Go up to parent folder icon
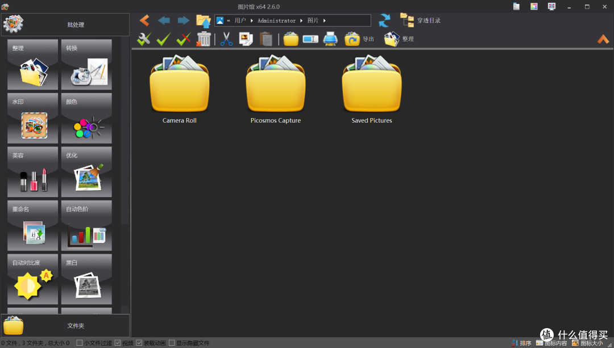This screenshot has width=614, height=348. pyautogui.click(x=203, y=21)
